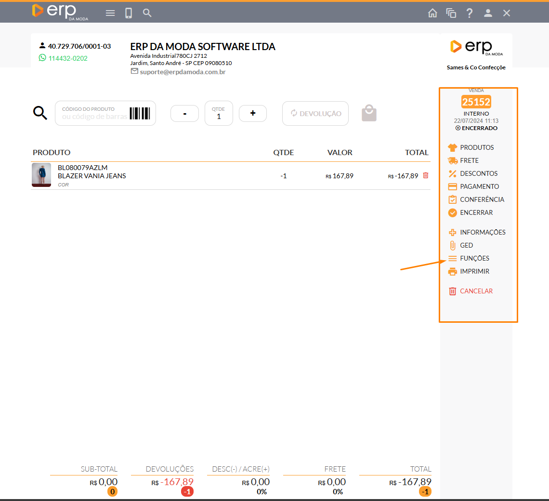Click the large product search magnifier
This screenshot has width=549, height=501.
[40, 113]
